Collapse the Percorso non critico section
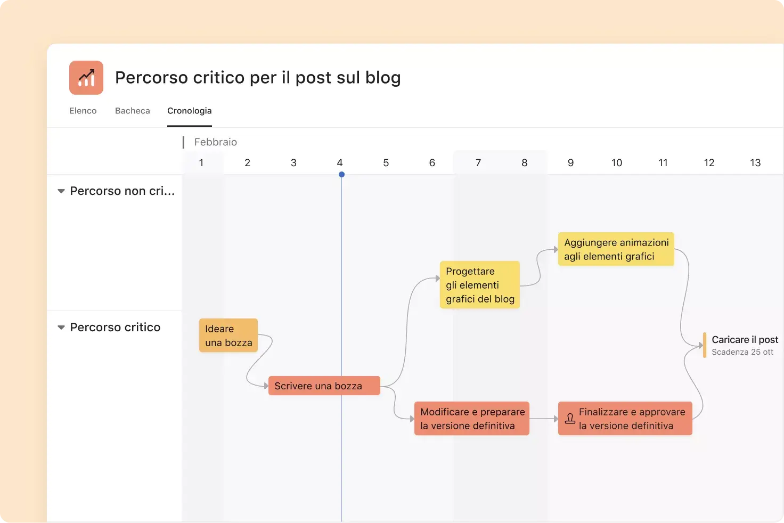Image resolution: width=784 pixels, height=523 pixels. [61, 191]
